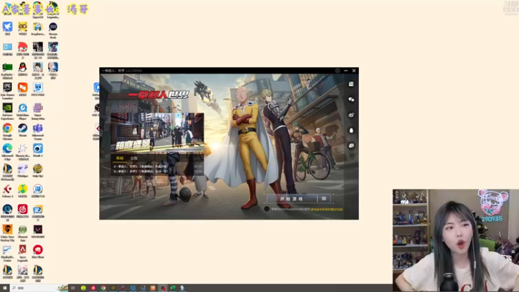Open the Cubase desktop icon
Image resolution: width=519 pixels, height=292 pixels.
coord(7,191)
